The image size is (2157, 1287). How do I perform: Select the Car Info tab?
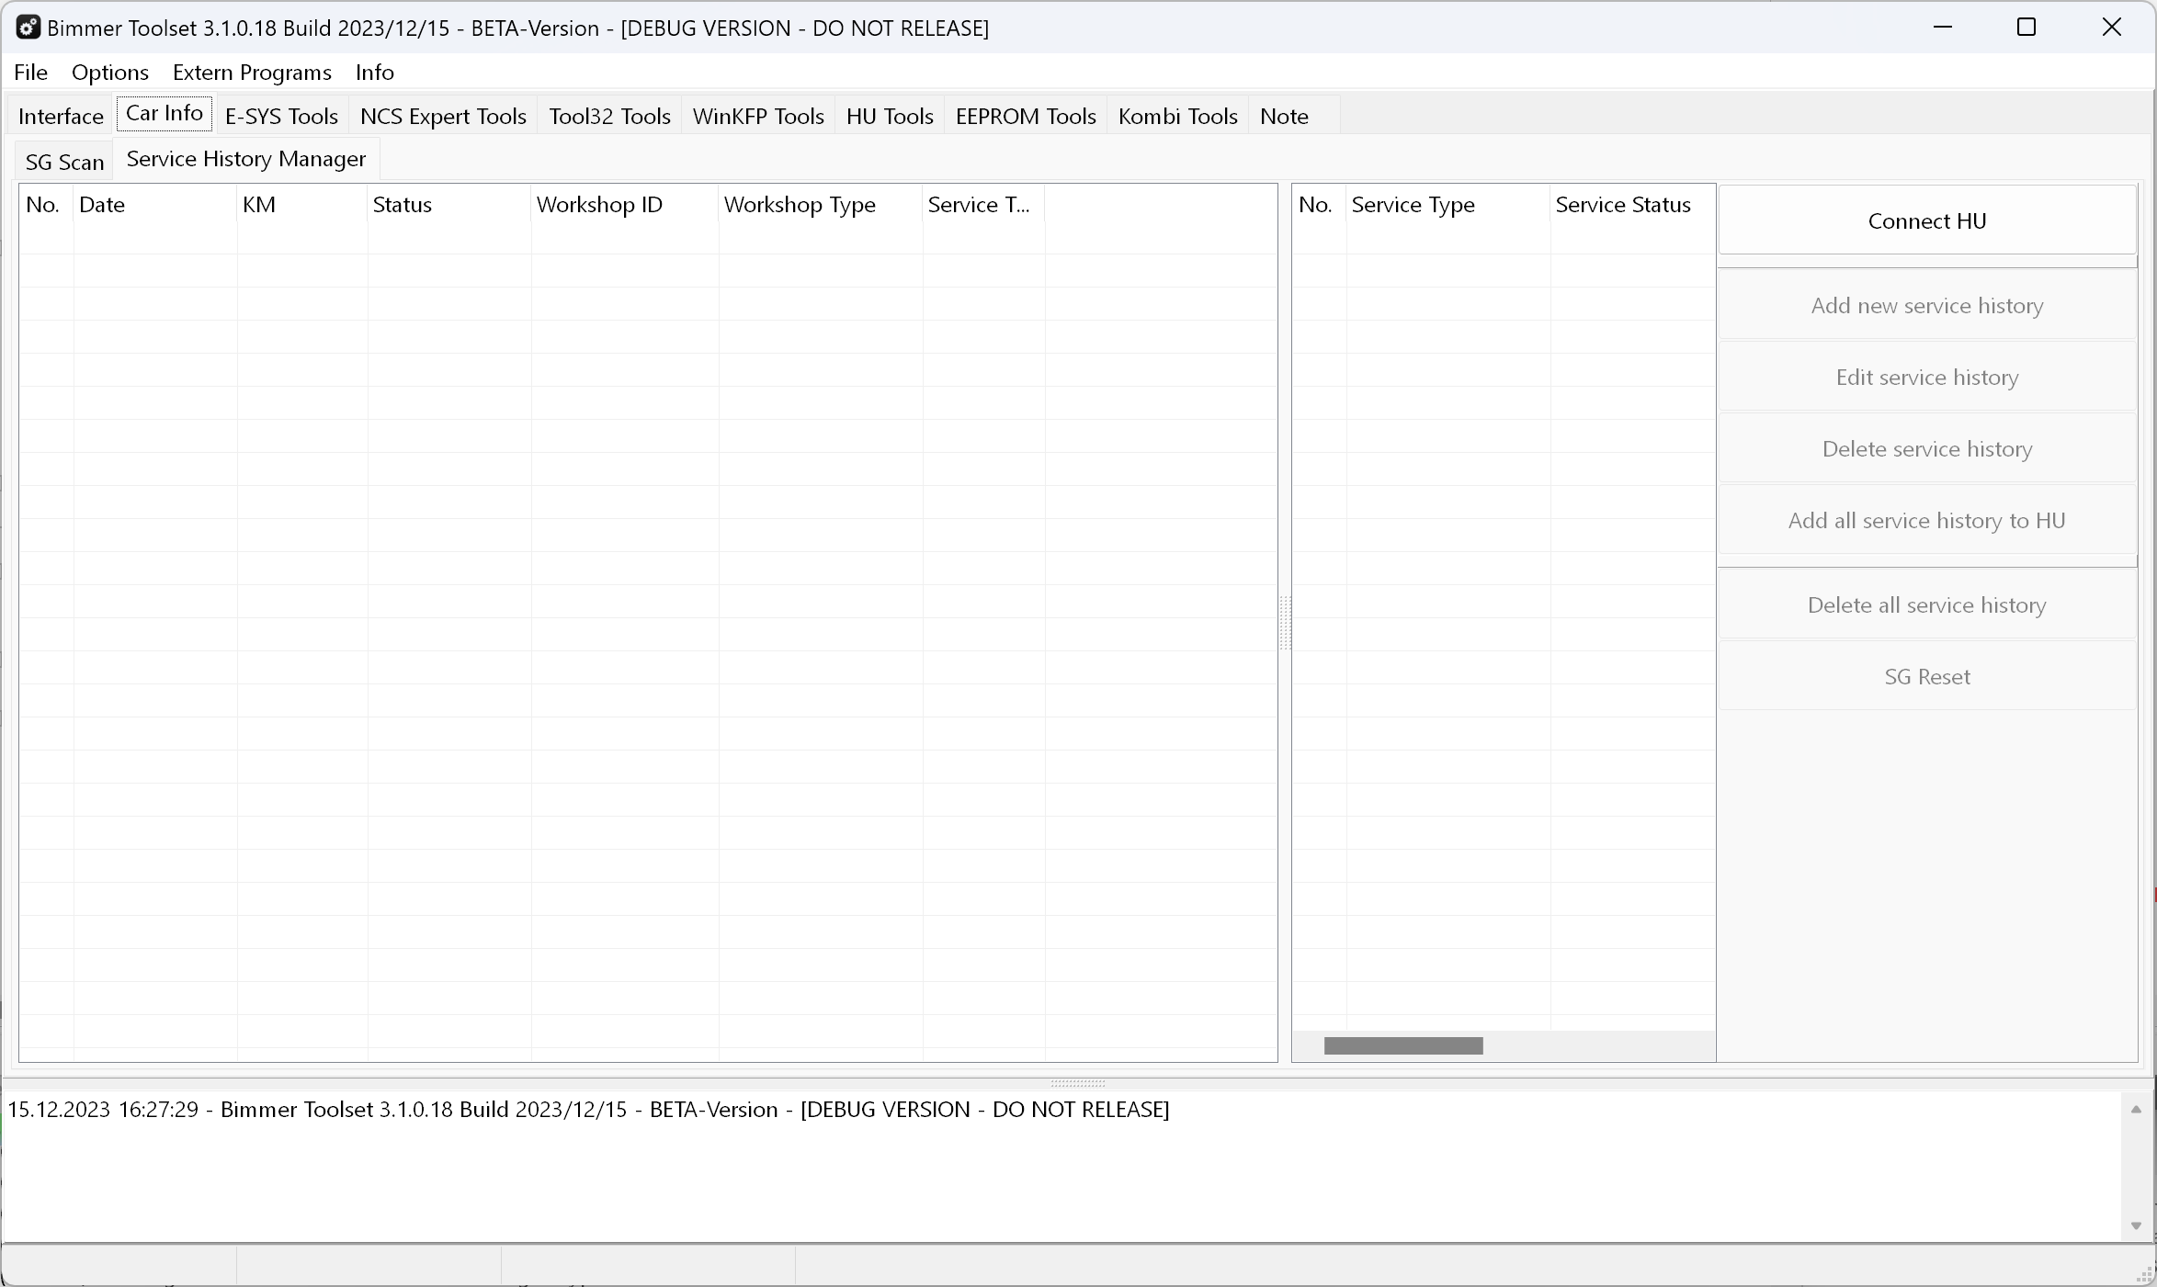(165, 113)
